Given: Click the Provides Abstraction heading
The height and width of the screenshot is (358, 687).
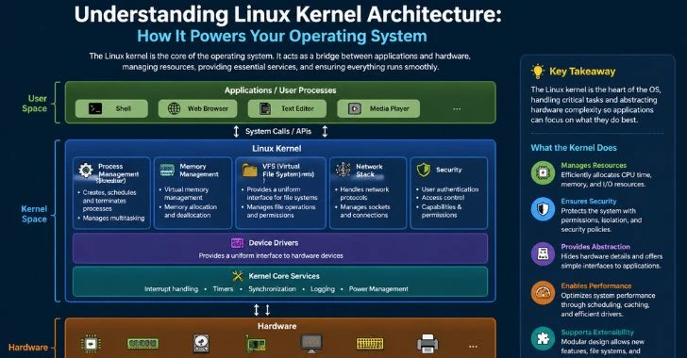Looking at the screenshot, I should click(595, 247).
